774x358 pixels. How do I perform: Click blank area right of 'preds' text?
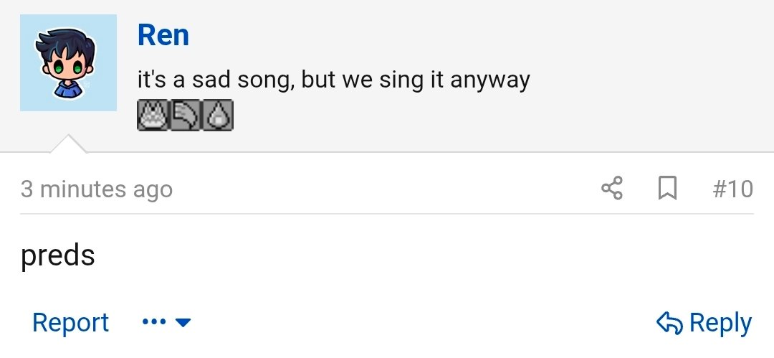pos(430,256)
